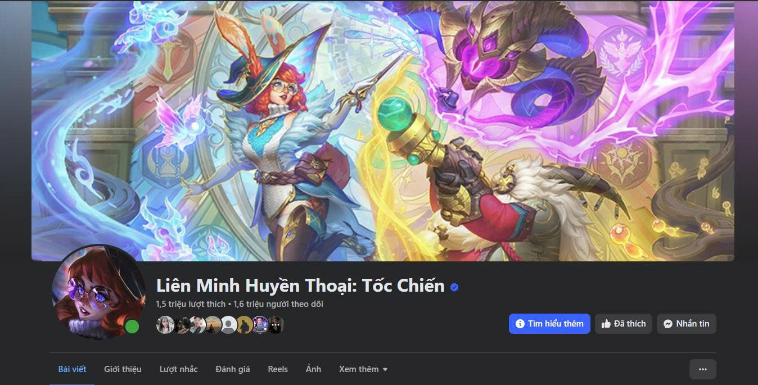Open the last follower avatar in row
This screenshot has width=758, height=385.
click(276, 325)
